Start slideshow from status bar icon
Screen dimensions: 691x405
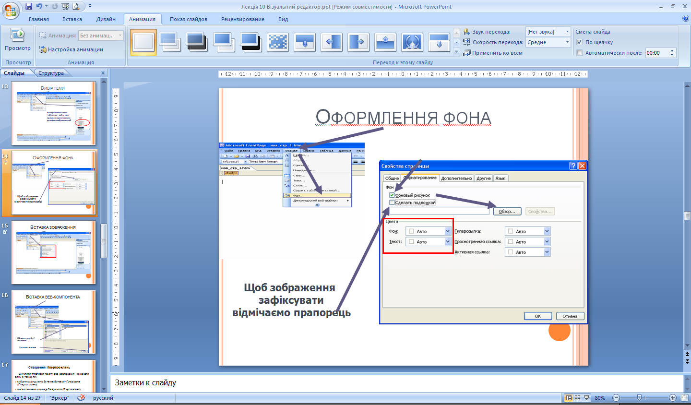587,398
